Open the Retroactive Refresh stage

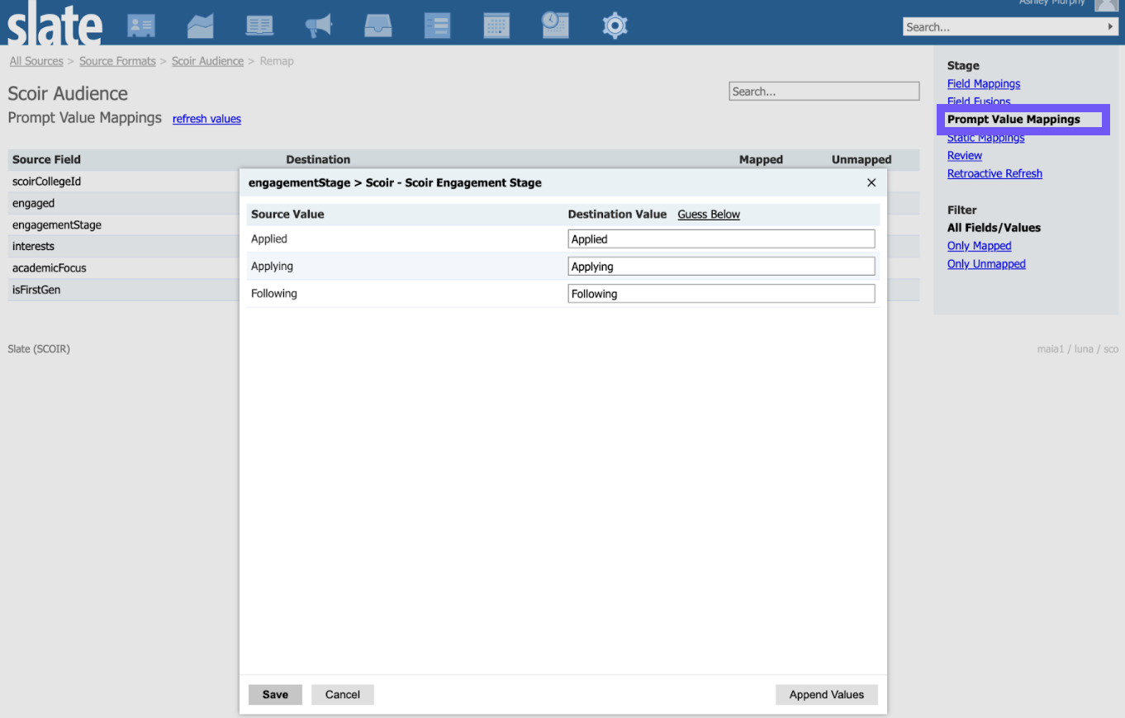994,173
